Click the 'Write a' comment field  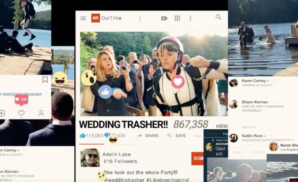pyautogui.click(x=257, y=152)
